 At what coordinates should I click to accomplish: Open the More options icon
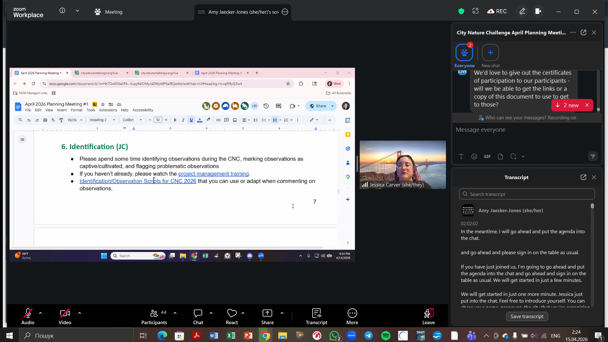(x=352, y=313)
